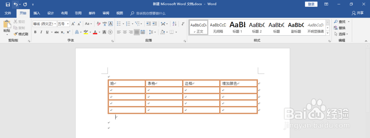Click the Shading paint bucket icon
The height and width of the screenshot is (138, 370).
pos(162,32)
